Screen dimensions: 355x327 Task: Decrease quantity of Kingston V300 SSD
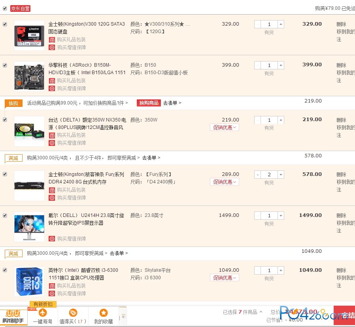pyautogui.click(x=258, y=24)
